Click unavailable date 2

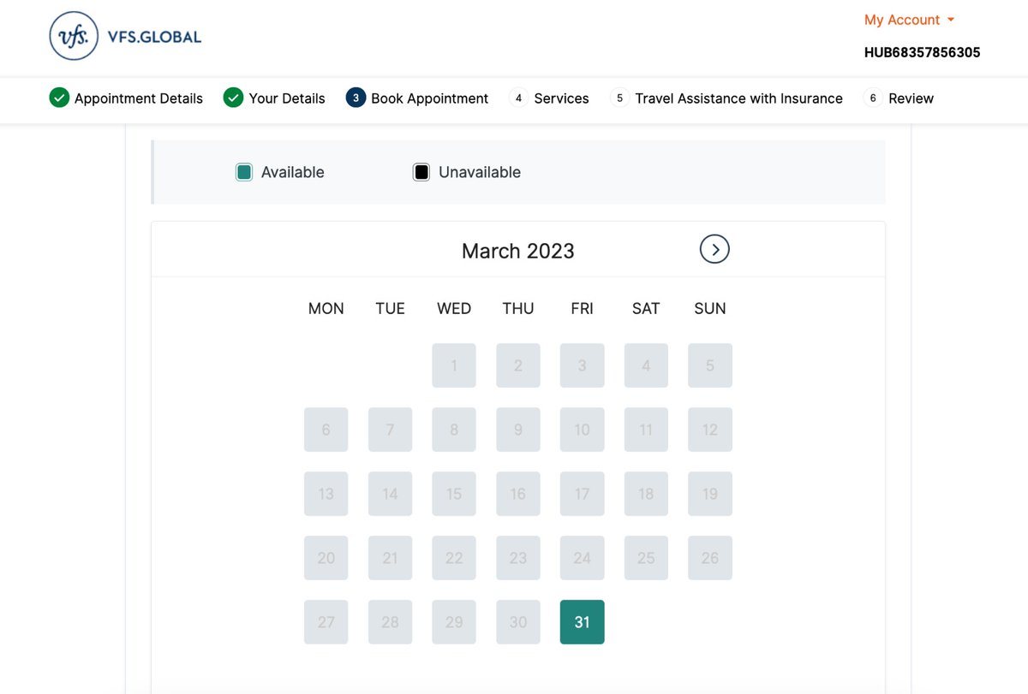pyautogui.click(x=518, y=365)
